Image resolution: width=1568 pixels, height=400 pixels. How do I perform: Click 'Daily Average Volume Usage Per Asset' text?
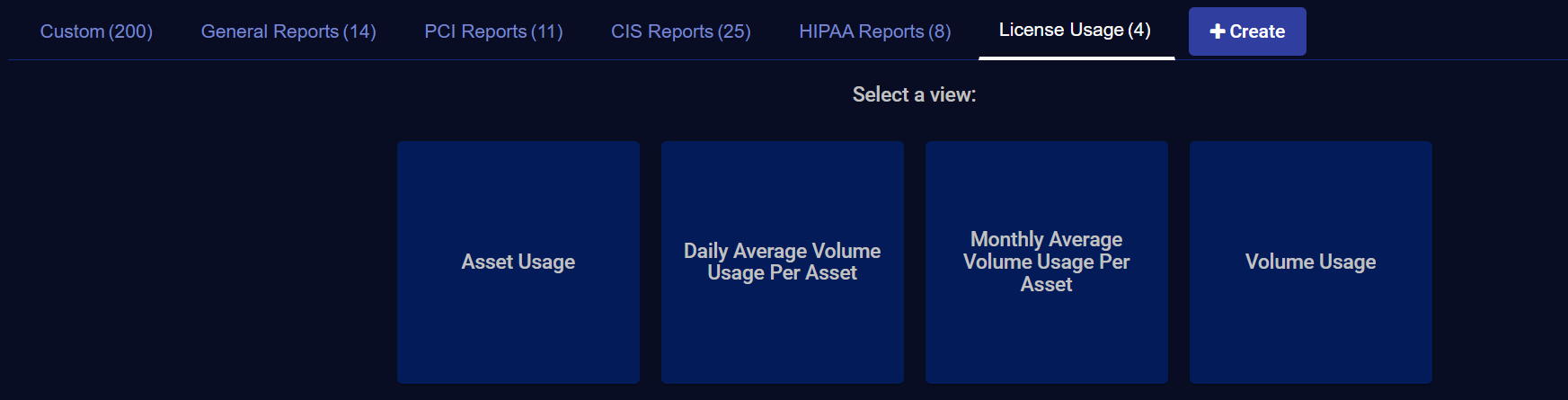(x=782, y=262)
